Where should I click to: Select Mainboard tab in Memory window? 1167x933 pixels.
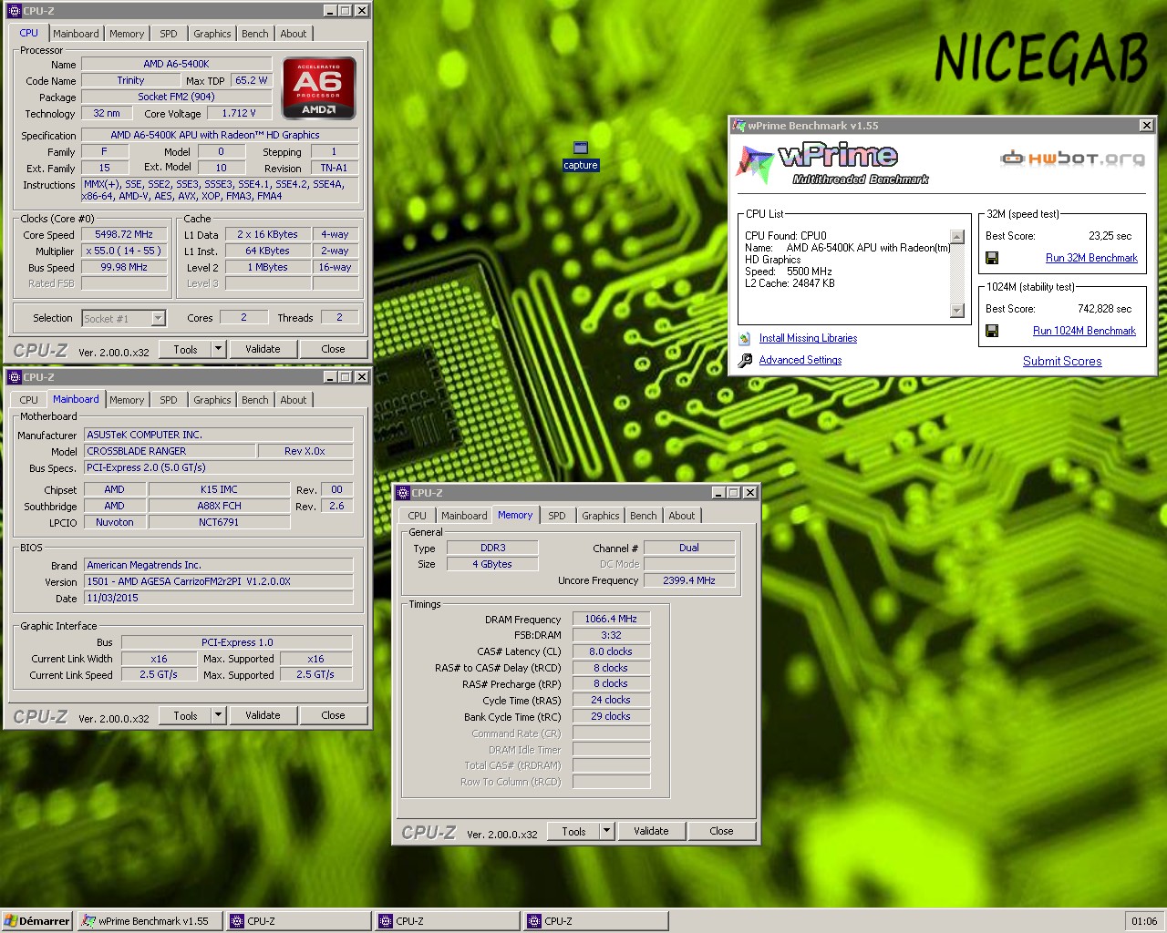[x=464, y=516]
